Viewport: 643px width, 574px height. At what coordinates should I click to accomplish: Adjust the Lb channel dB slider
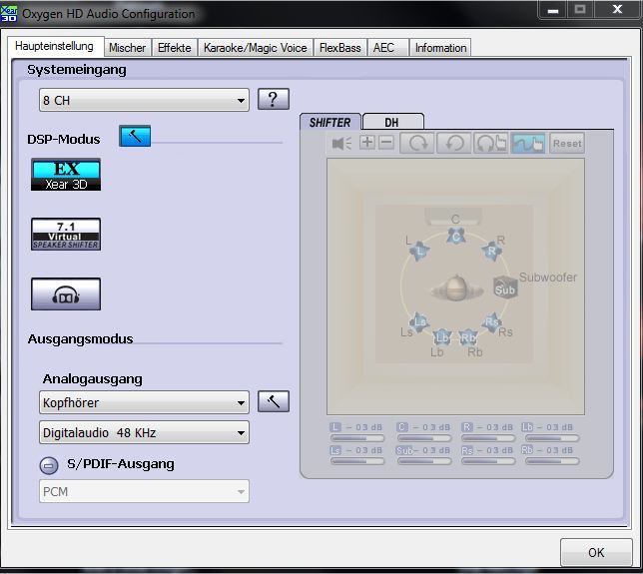(x=552, y=438)
